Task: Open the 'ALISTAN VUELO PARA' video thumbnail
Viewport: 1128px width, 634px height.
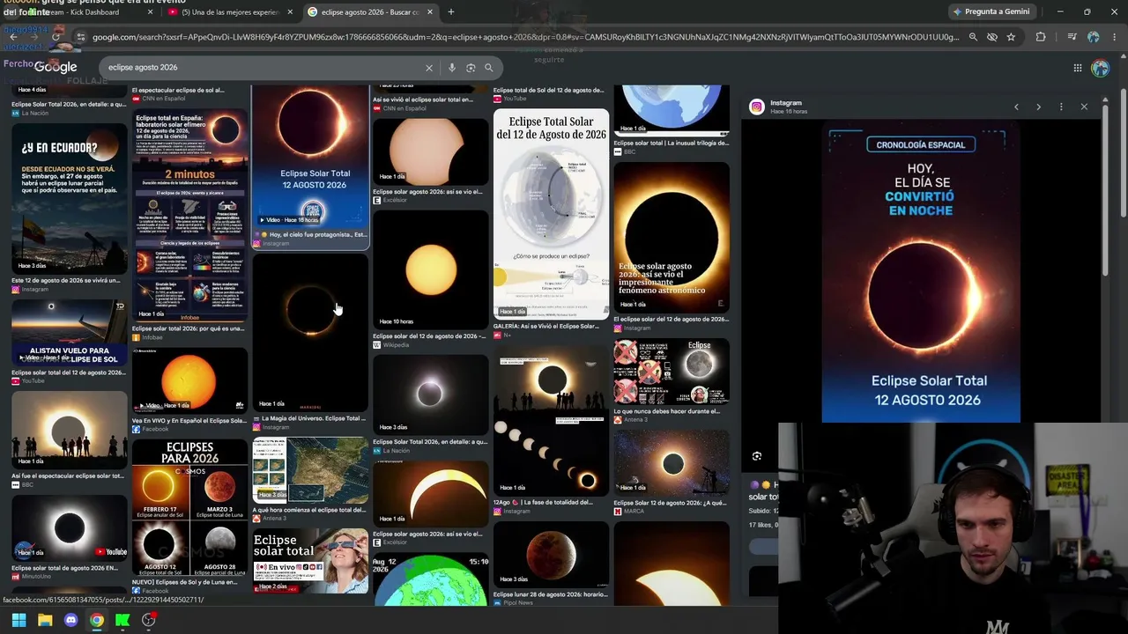Action: point(69,332)
